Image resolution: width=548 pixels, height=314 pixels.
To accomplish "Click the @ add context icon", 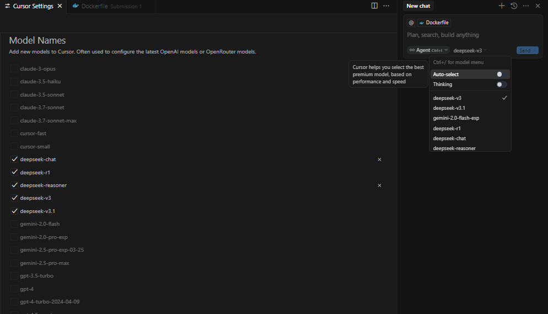I will tap(411, 23).
